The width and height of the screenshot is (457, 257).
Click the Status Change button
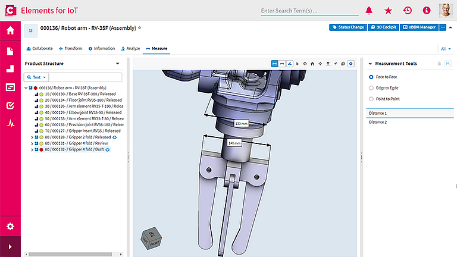pyautogui.click(x=348, y=27)
